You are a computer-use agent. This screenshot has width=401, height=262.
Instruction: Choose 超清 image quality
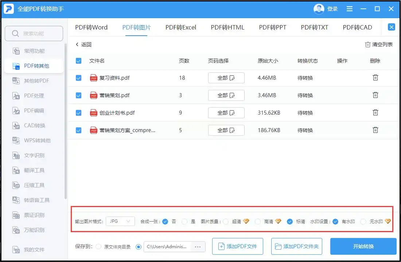pyautogui.click(x=226, y=221)
